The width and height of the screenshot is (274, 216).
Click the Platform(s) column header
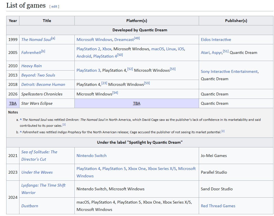[137, 21]
